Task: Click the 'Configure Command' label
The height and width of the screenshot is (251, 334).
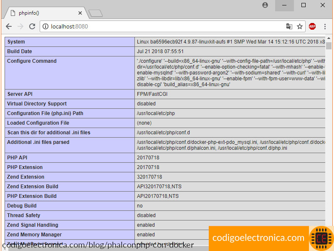Action: pos(32,61)
